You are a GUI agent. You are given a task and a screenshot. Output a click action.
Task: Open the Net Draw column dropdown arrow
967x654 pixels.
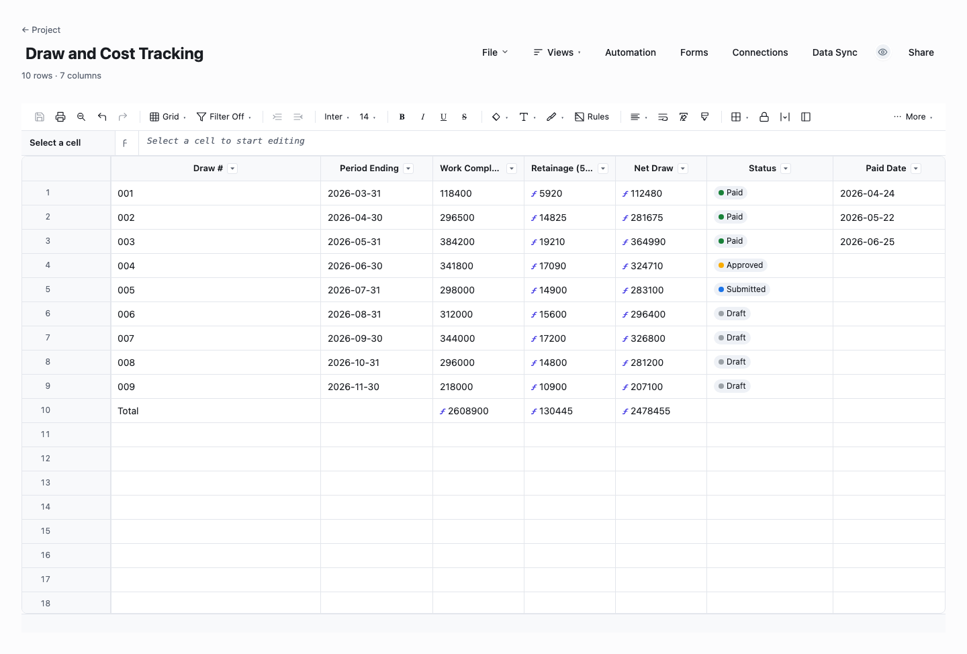coord(683,169)
